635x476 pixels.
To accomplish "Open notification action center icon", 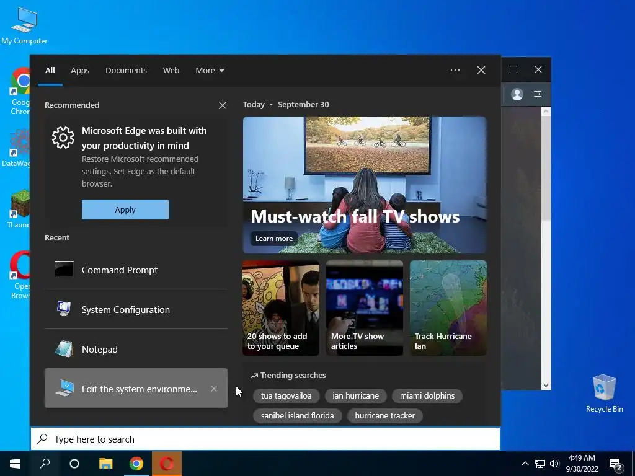I will click(616, 464).
